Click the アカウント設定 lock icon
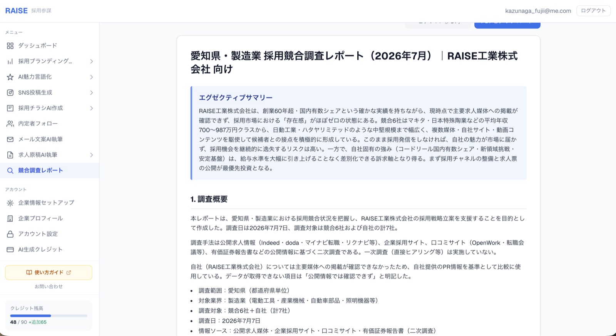Image resolution: width=616 pixels, height=336 pixels. 10,234
